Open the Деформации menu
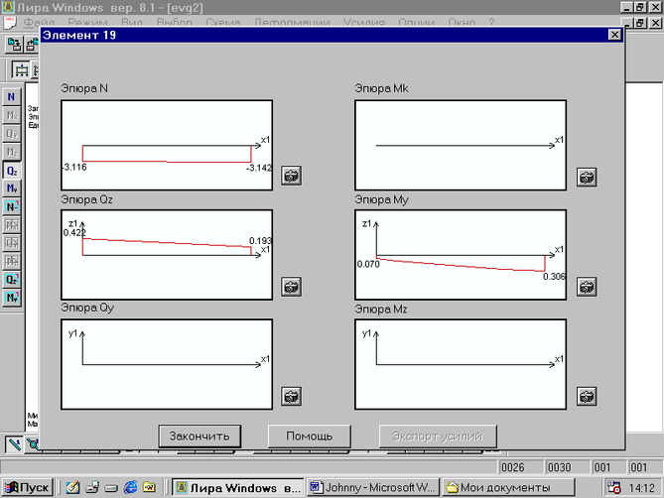The image size is (664, 498). (292, 22)
